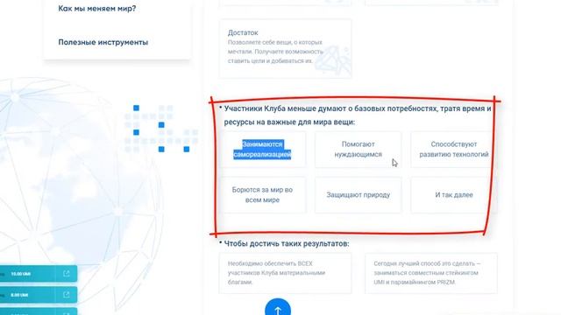561x315 pixels.
Task: Click the heading 'Чтобы достичь таких результатов:'
Action: [287, 244]
